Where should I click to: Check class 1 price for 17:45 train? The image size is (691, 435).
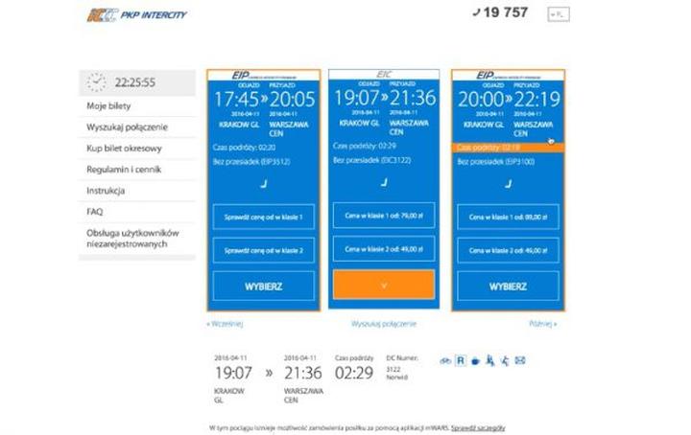coord(263,218)
